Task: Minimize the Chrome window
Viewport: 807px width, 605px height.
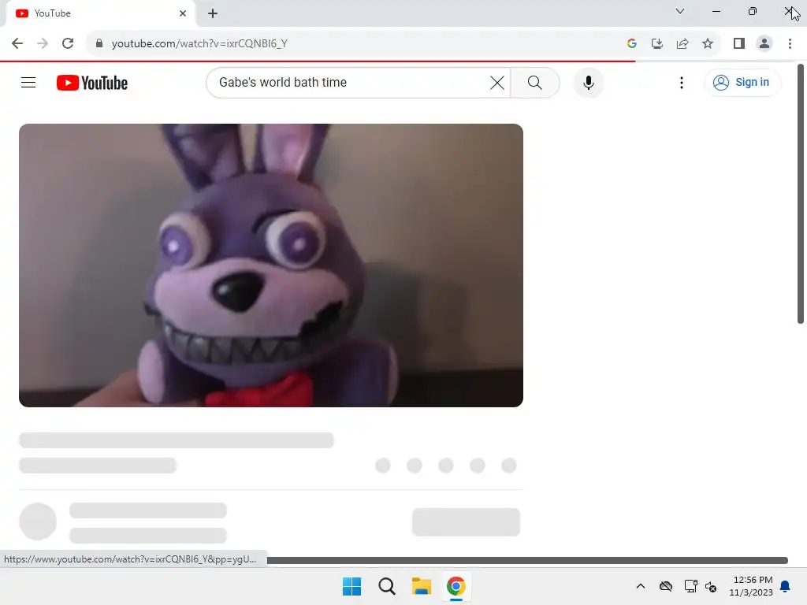Action: point(716,11)
